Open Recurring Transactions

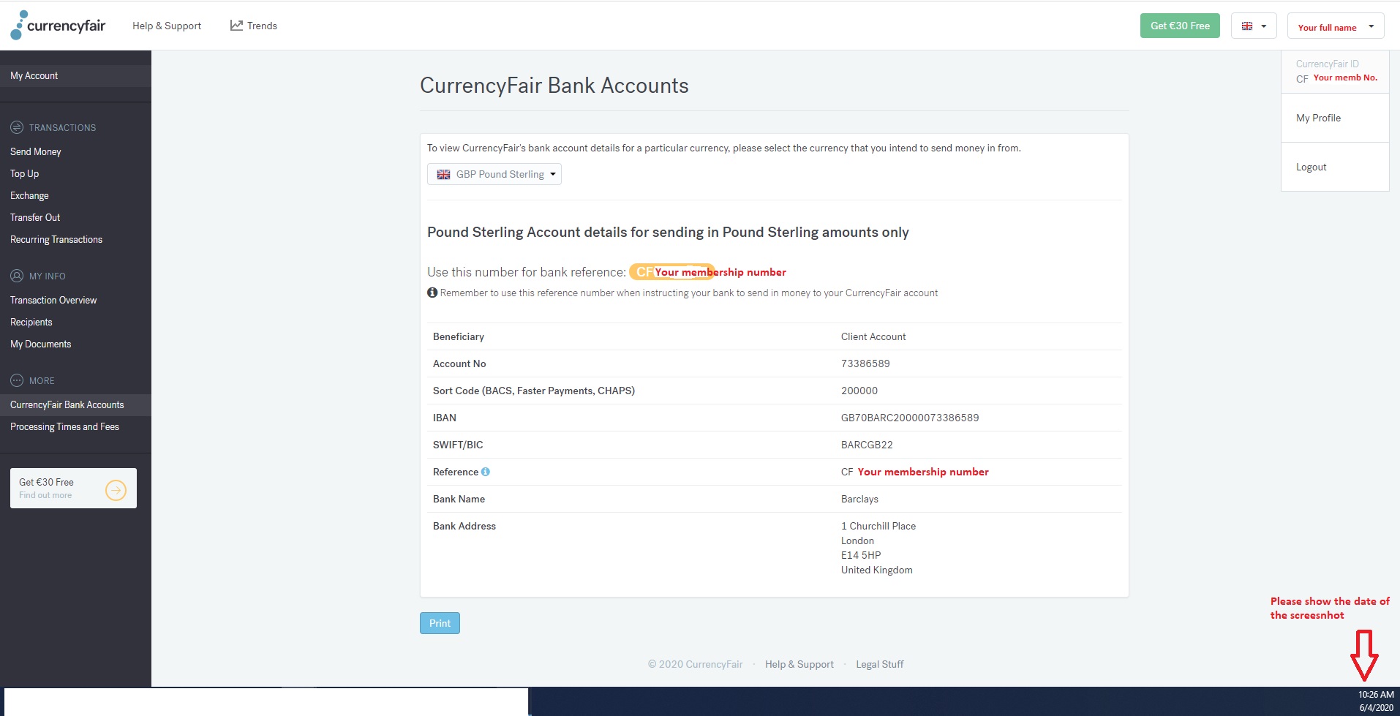tap(56, 239)
